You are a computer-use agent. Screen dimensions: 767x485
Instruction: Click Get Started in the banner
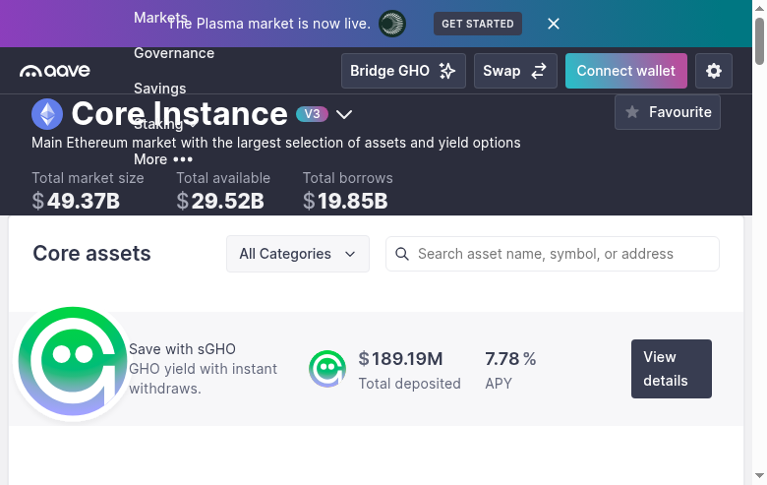(478, 24)
